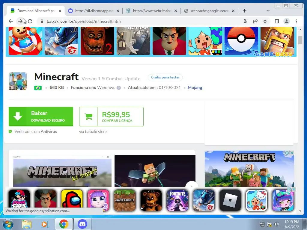
Task: Click the Pokéball game icon
Action: pyautogui.click(x=241, y=41)
